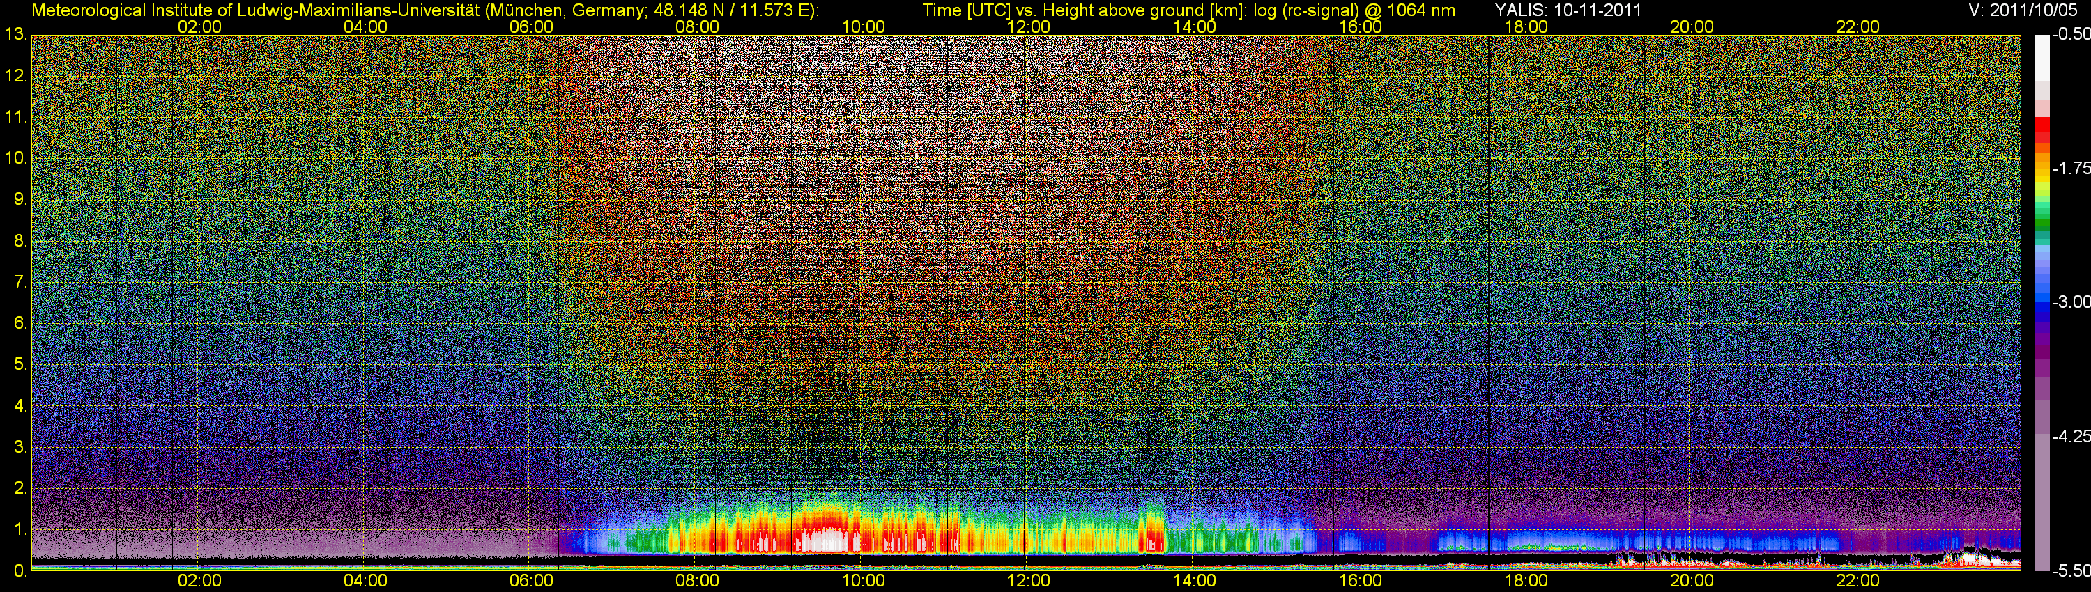Click the 20:00 label on the top time axis
Viewport: 2091px width, 592px height.
pyautogui.click(x=1692, y=26)
